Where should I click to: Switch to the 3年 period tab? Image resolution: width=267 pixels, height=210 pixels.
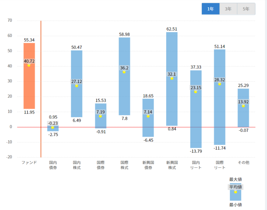tap(228, 9)
